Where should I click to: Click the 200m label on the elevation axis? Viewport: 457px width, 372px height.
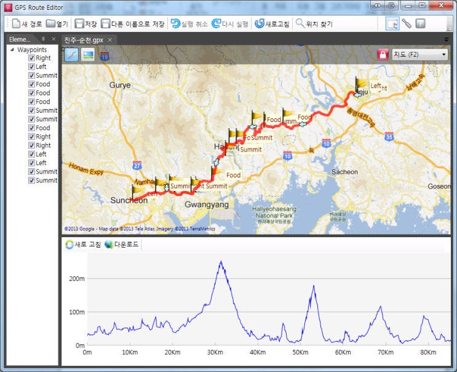pos(77,278)
